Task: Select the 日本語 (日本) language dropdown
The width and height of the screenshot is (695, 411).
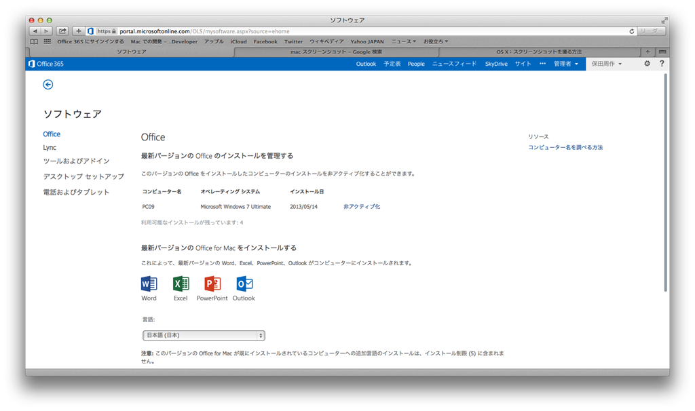Action: 204,335
